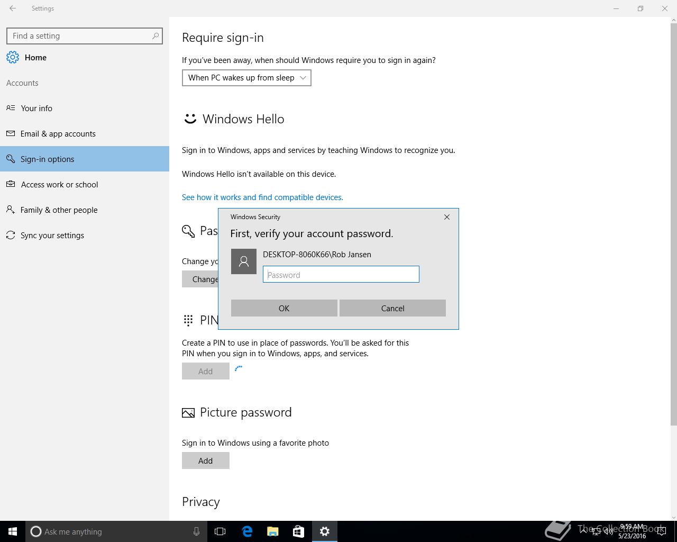Click the Cortana Ask me anything box
Viewport: 677px width, 542px height.
click(x=116, y=531)
